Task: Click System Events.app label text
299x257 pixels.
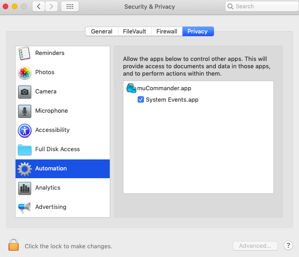Action: click(x=172, y=100)
